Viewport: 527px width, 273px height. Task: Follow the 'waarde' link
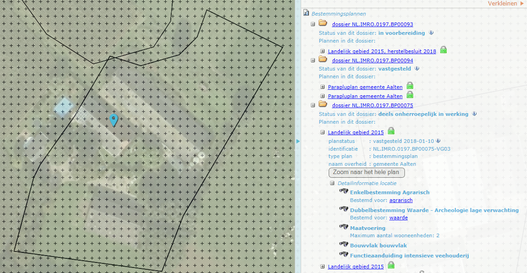pos(398,218)
